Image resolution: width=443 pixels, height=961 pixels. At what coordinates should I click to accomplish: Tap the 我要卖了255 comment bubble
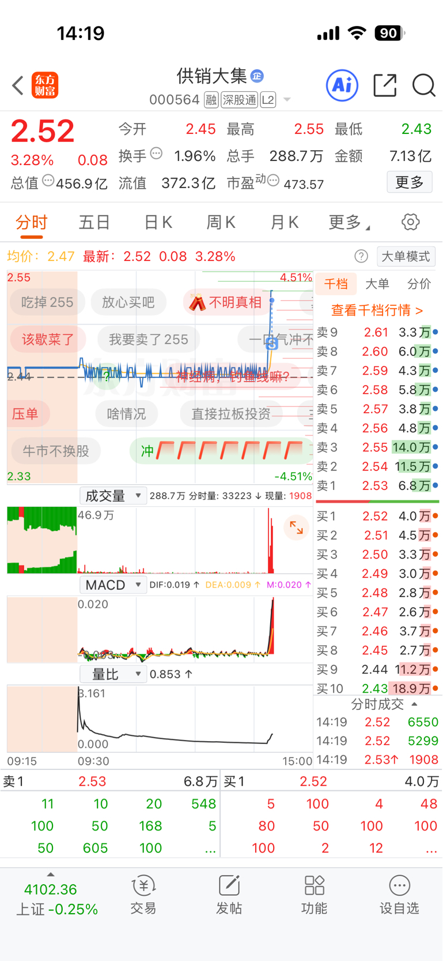tap(149, 339)
